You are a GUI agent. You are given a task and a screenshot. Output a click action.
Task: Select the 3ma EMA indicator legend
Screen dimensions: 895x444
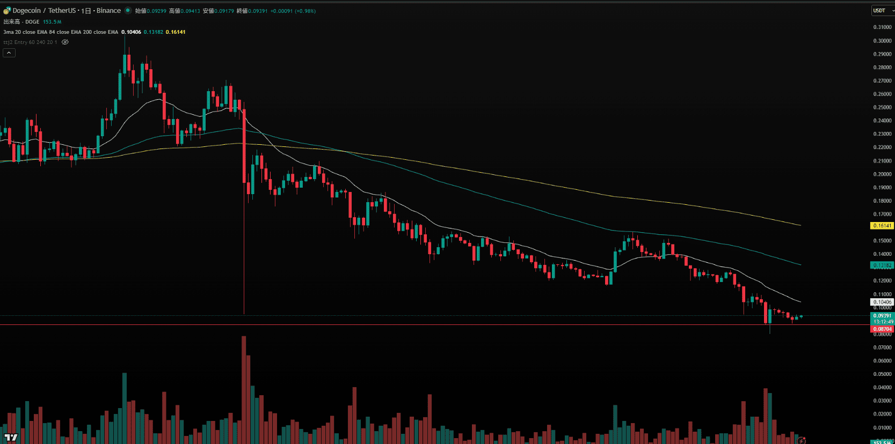(60, 32)
